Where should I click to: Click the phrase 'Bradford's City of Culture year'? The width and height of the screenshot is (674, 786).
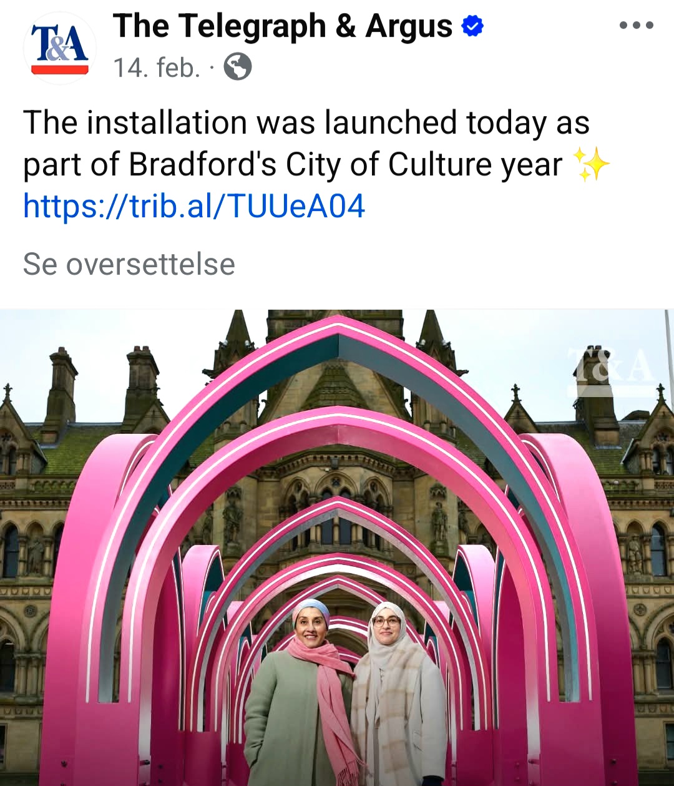click(x=346, y=165)
